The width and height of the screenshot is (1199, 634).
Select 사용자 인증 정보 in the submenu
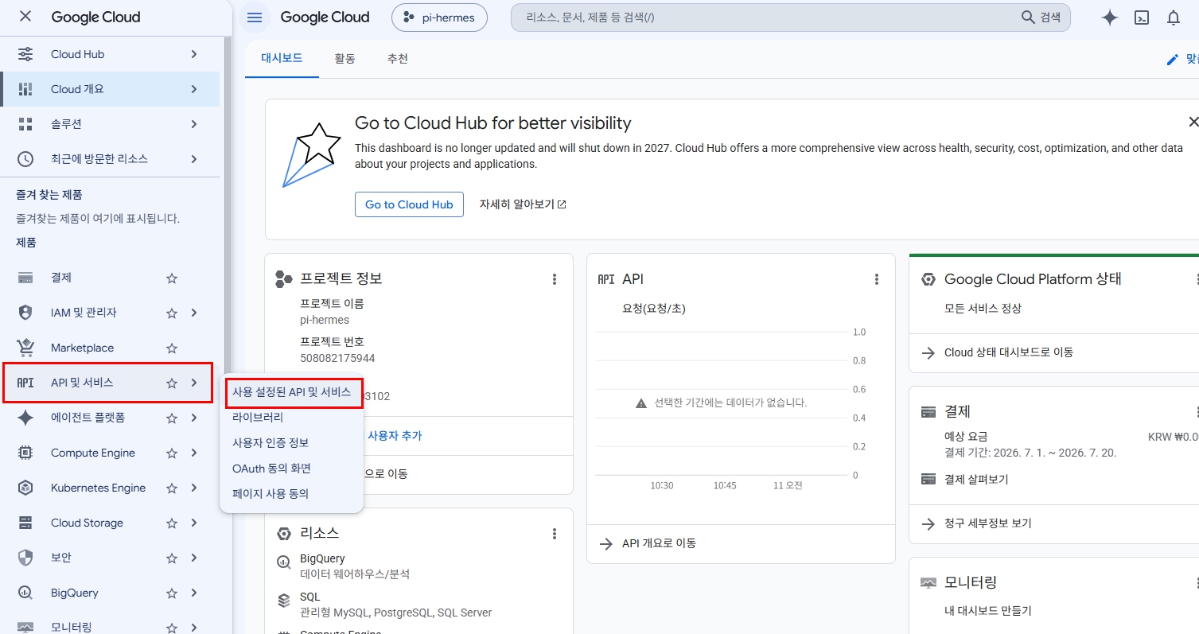click(291, 442)
